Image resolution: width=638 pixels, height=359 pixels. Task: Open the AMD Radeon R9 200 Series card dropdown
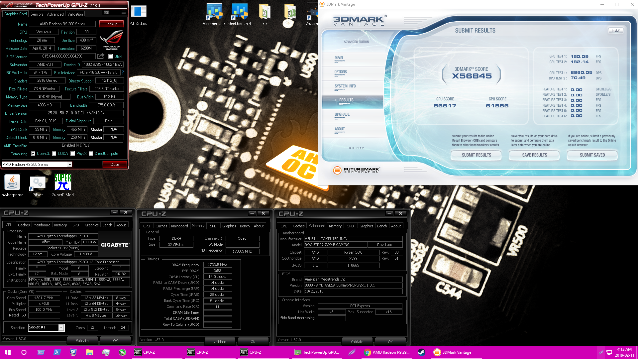tap(37, 165)
